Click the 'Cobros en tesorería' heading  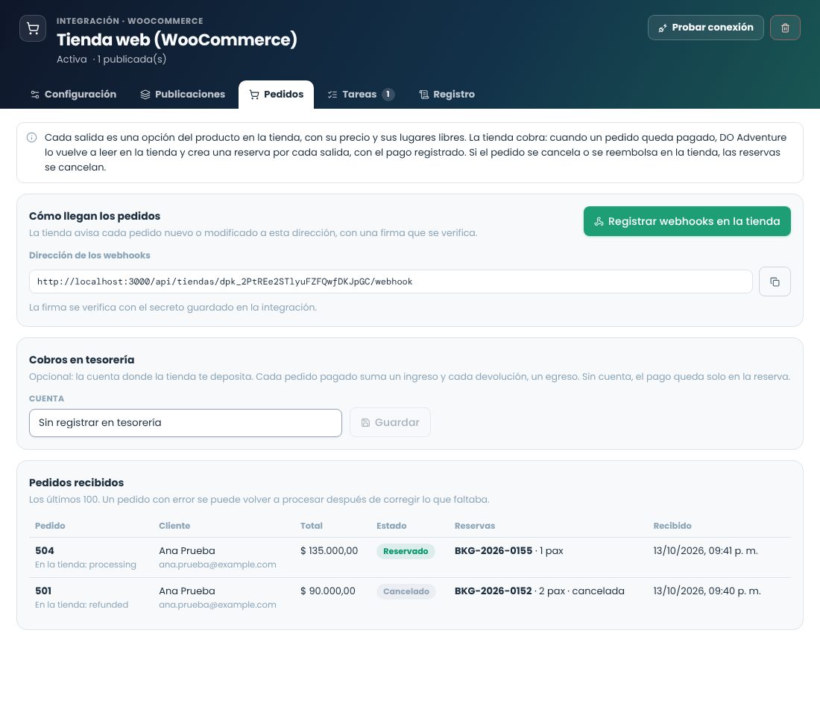(81, 360)
